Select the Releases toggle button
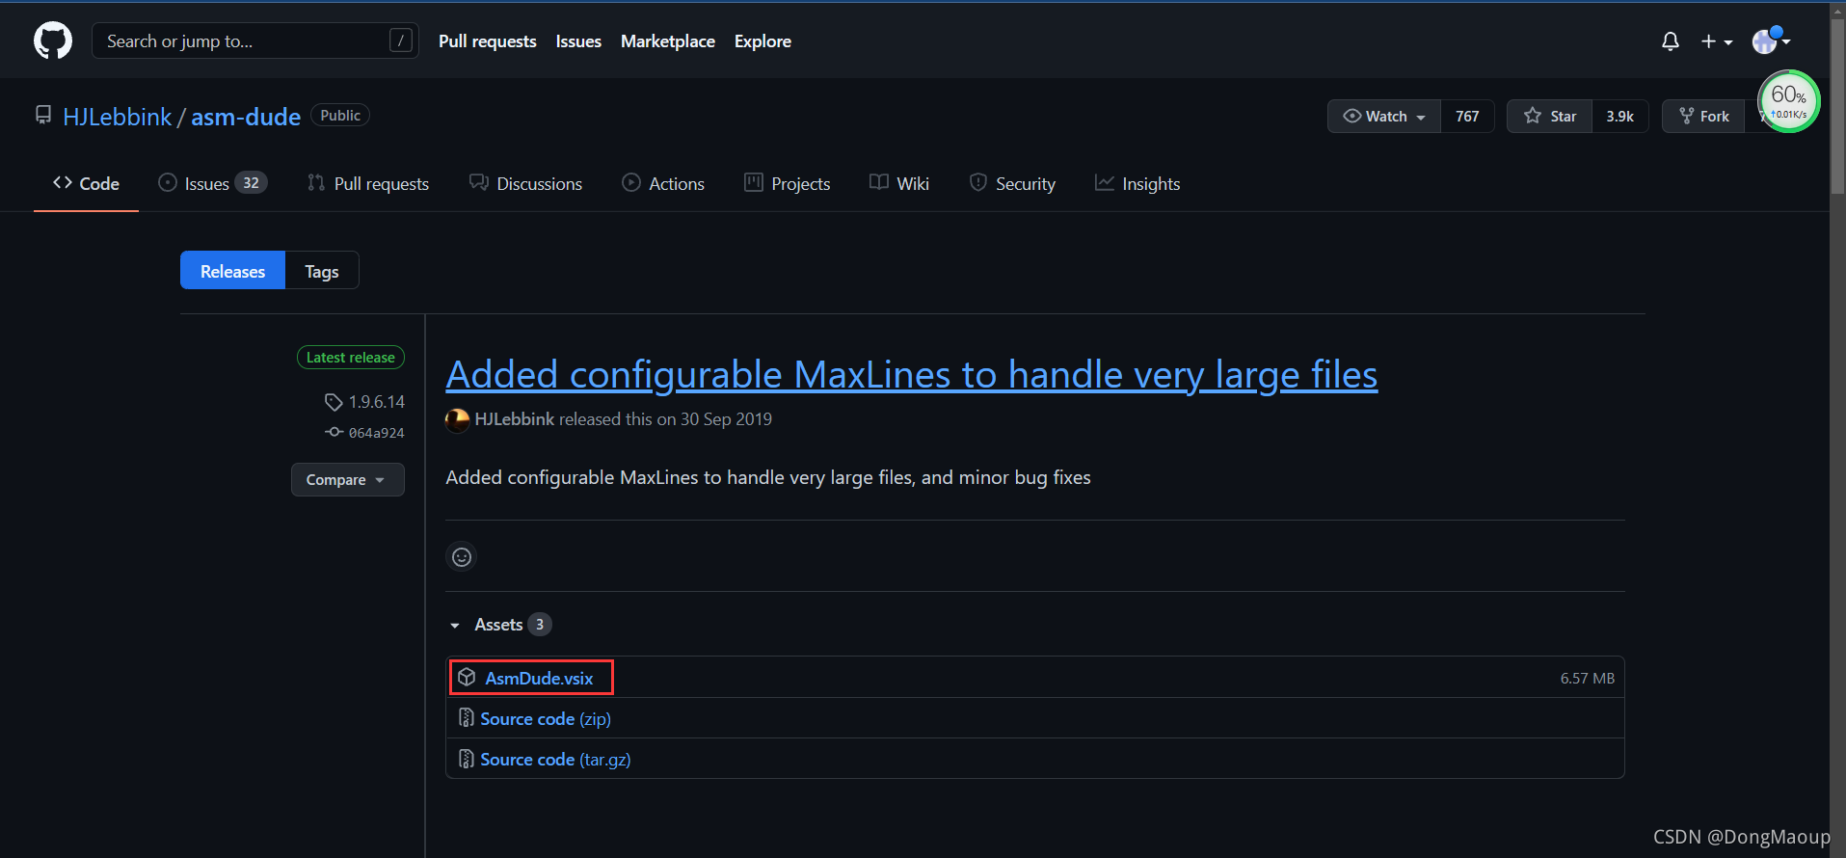The width and height of the screenshot is (1846, 858). click(x=232, y=271)
